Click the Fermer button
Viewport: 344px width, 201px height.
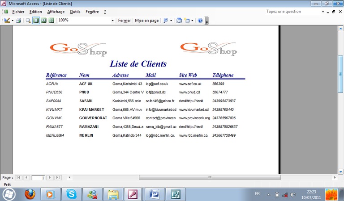[x=125, y=21]
